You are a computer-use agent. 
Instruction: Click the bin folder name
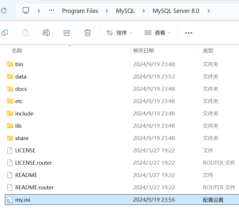(19, 64)
